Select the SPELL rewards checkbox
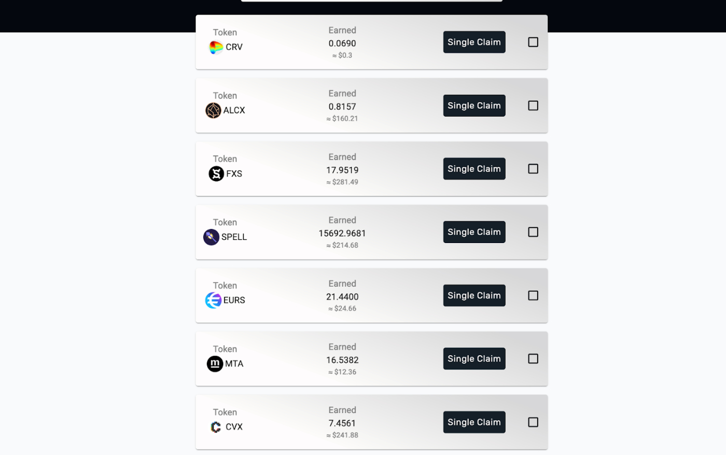Image resolution: width=726 pixels, height=455 pixels. (533, 232)
